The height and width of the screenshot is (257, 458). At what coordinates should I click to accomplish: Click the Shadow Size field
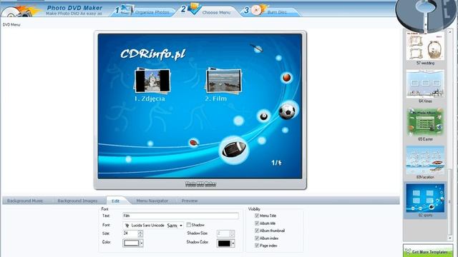click(x=223, y=233)
